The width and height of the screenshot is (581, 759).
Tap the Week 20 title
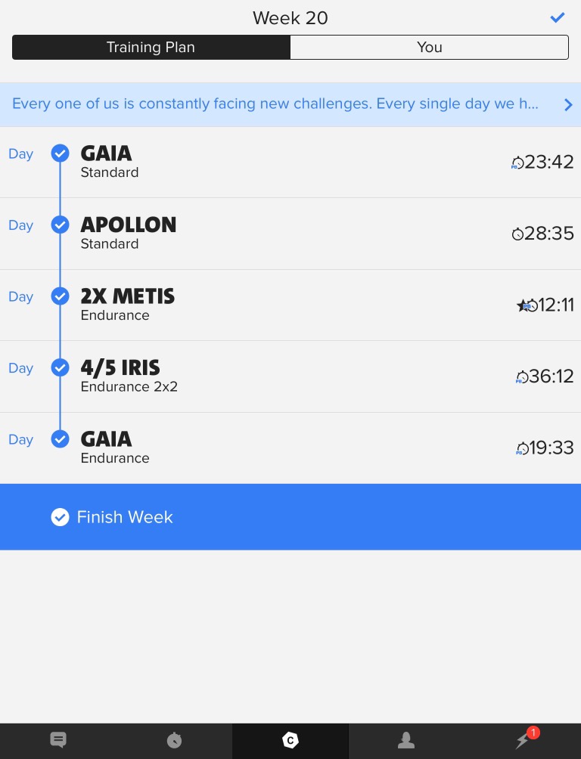point(290,18)
